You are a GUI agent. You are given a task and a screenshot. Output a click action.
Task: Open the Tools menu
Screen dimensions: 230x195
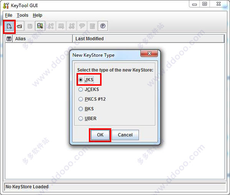click(x=23, y=15)
